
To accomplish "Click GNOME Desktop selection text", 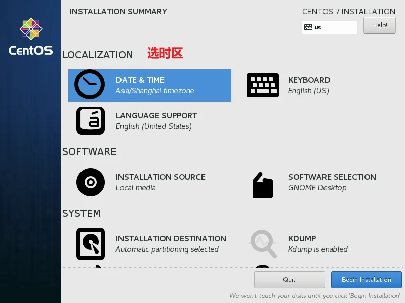I will [x=317, y=188].
